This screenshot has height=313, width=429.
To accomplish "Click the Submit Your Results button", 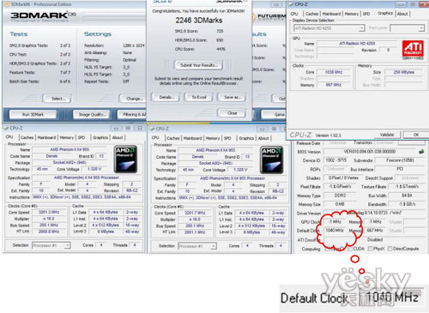I will point(199,65).
